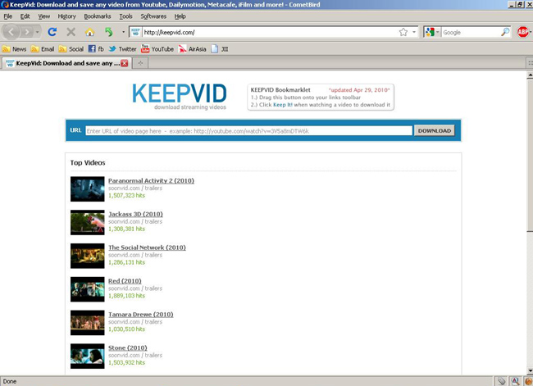533x386 pixels.
Task: Close the KeepVid tab with red X
Action: [x=125, y=63]
